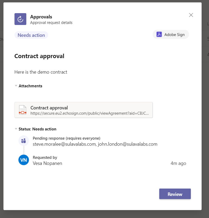The width and height of the screenshot is (209, 218).
Task: Click the Vesa Nopanen requester name
Action: tap(47, 163)
